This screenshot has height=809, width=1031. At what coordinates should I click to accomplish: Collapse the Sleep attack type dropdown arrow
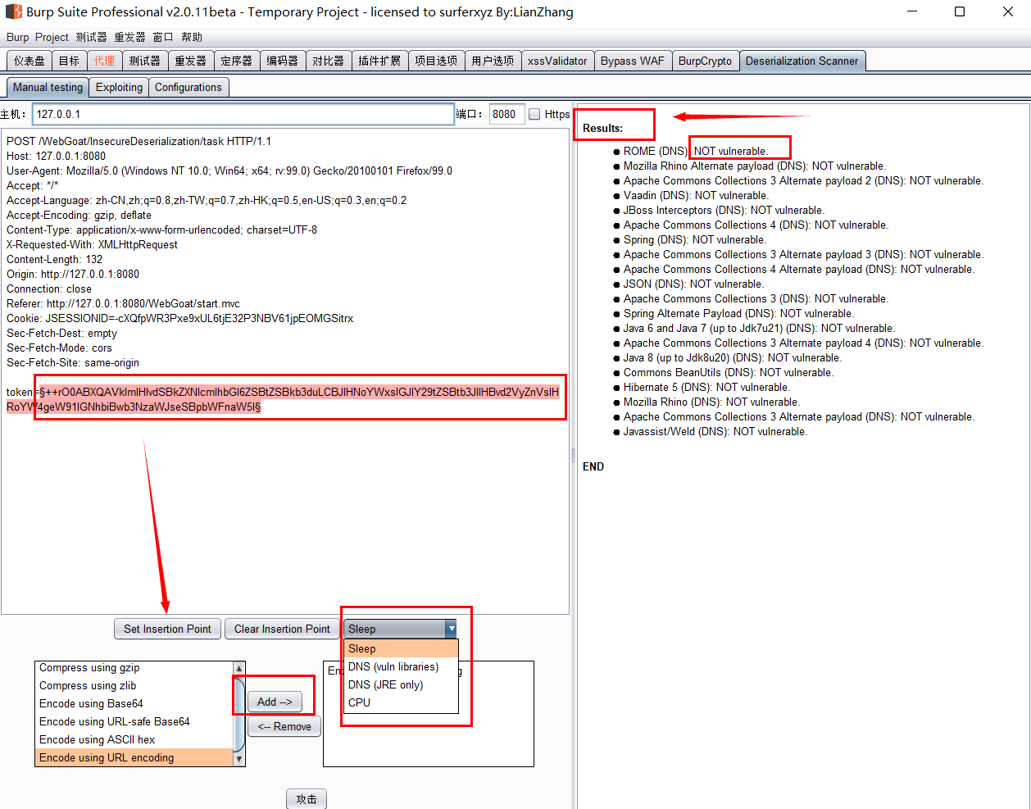[x=451, y=629]
